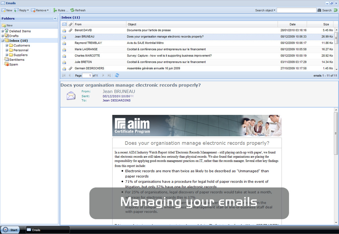Click the green search go arrow icon
The width and height of the screenshot is (339, 234).
(x=335, y=10)
